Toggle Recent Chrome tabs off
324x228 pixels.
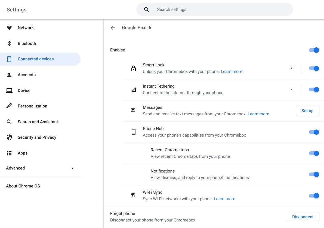tap(314, 153)
